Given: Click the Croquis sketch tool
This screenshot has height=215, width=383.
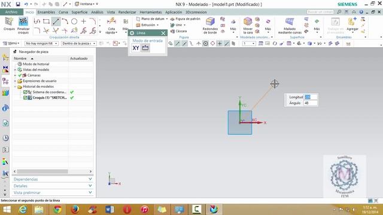Looking at the screenshot, I should [x=9, y=24].
